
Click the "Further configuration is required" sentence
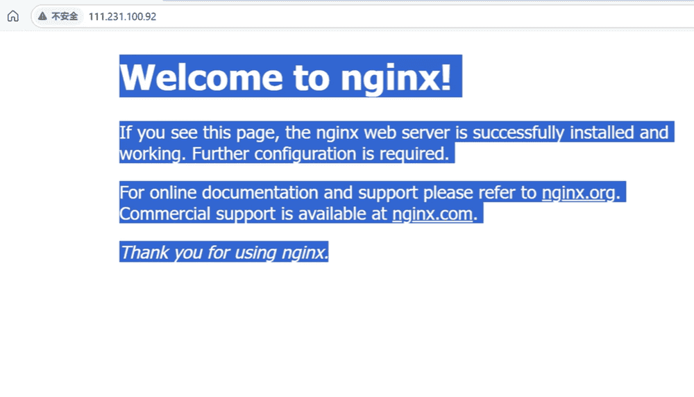320,153
